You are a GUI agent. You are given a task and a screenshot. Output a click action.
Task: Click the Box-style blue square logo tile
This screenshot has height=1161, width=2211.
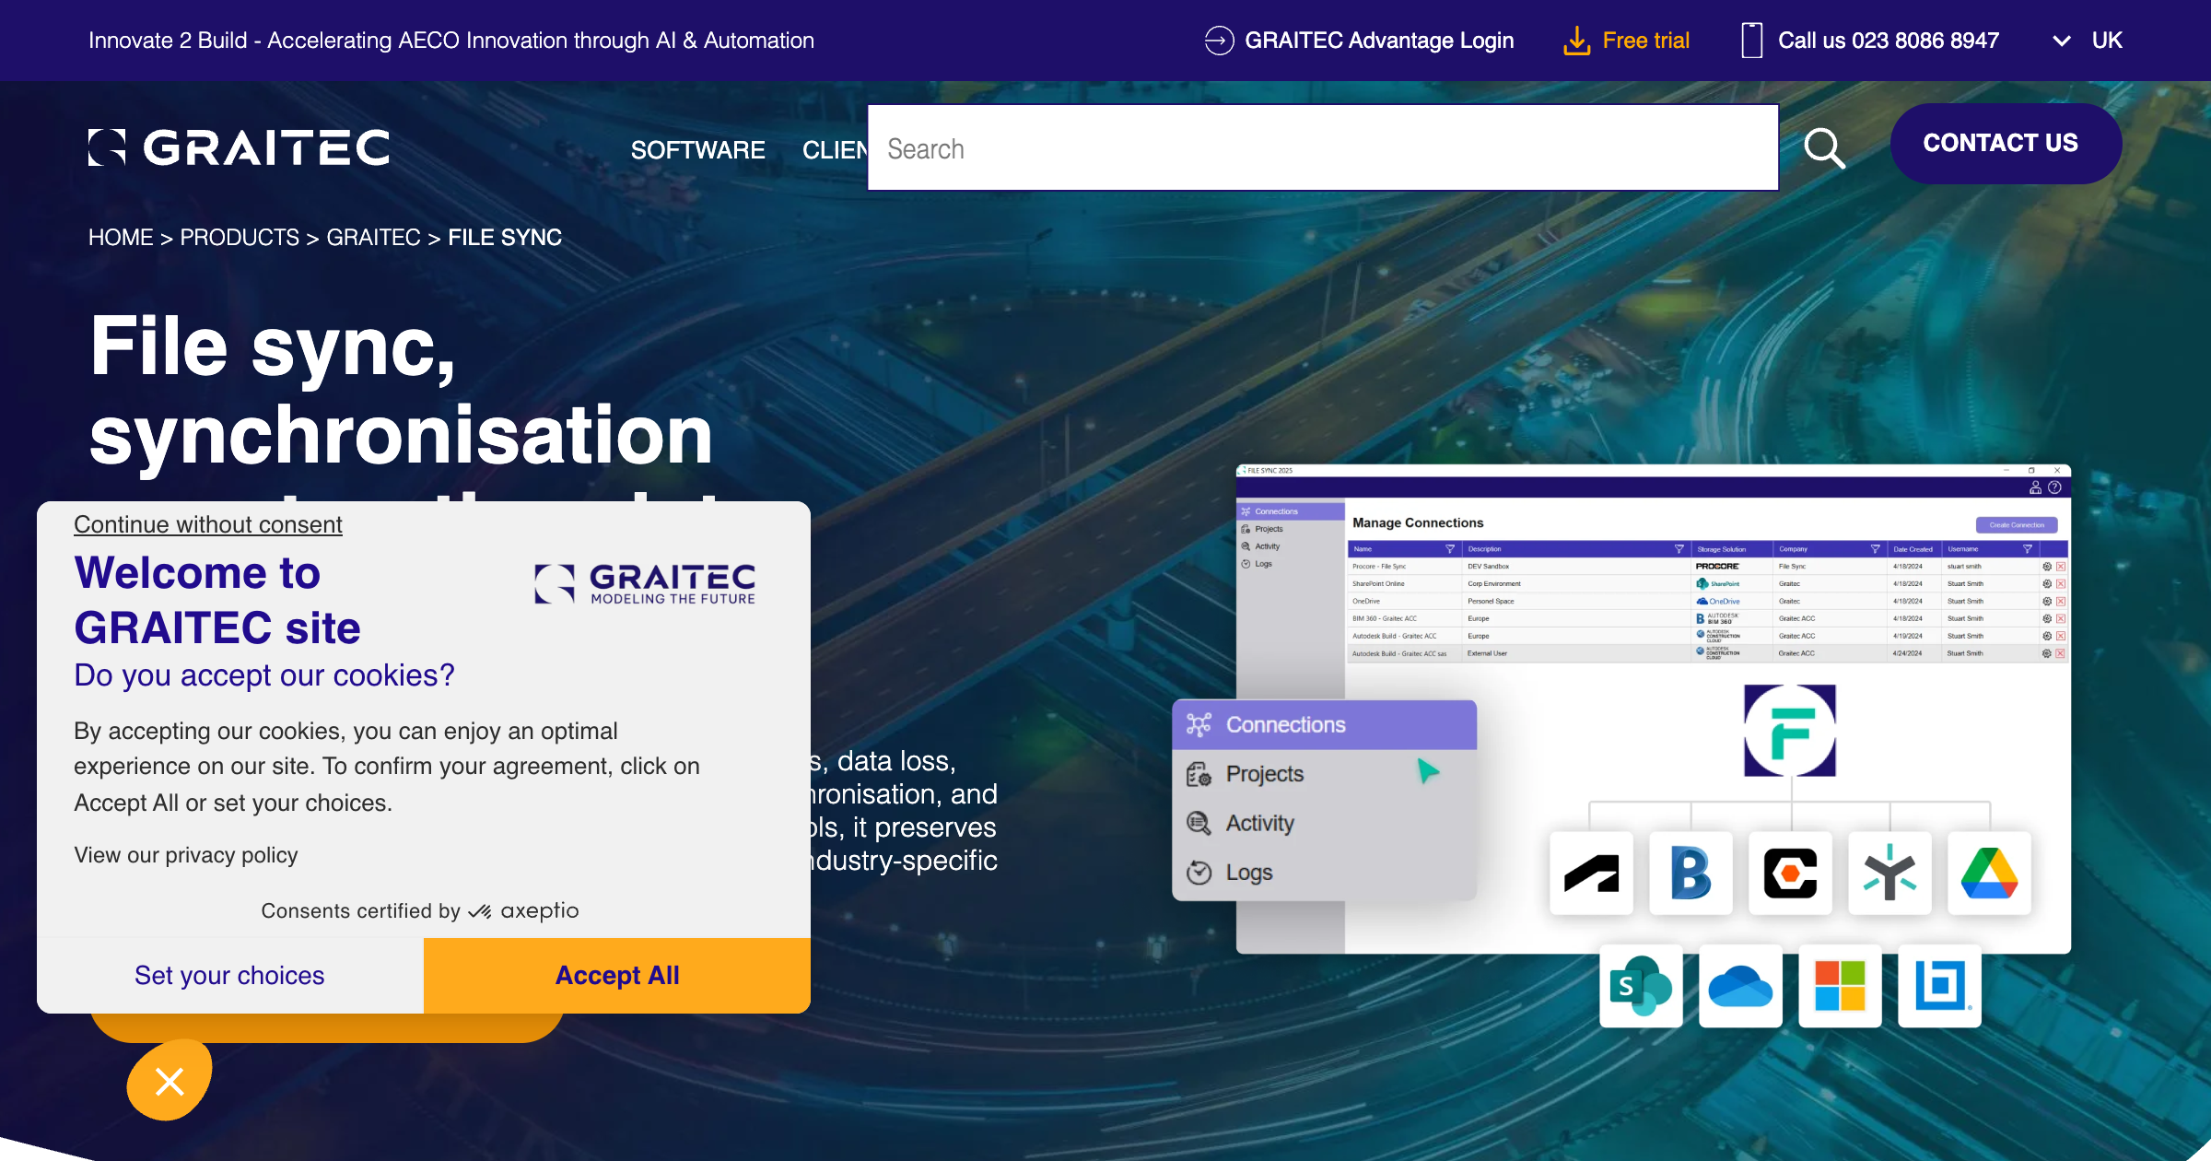click(x=1939, y=986)
